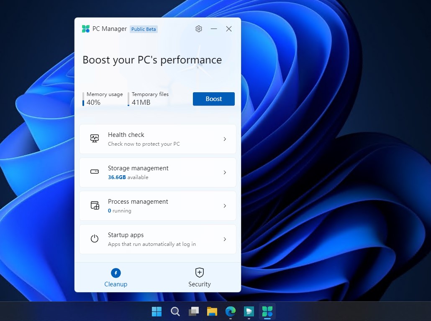Click the Process management window icon

(95, 205)
